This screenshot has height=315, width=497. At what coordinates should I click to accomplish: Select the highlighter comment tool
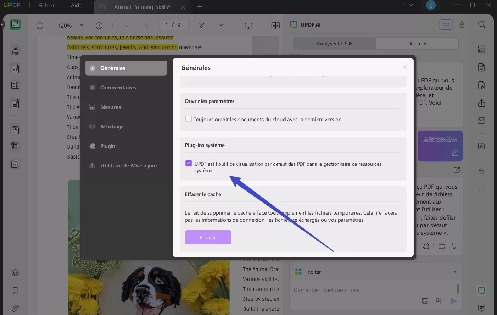pos(15,51)
